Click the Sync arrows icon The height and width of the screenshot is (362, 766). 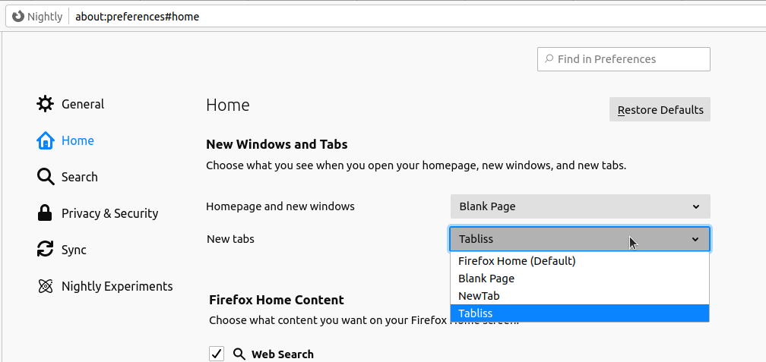[45, 249]
